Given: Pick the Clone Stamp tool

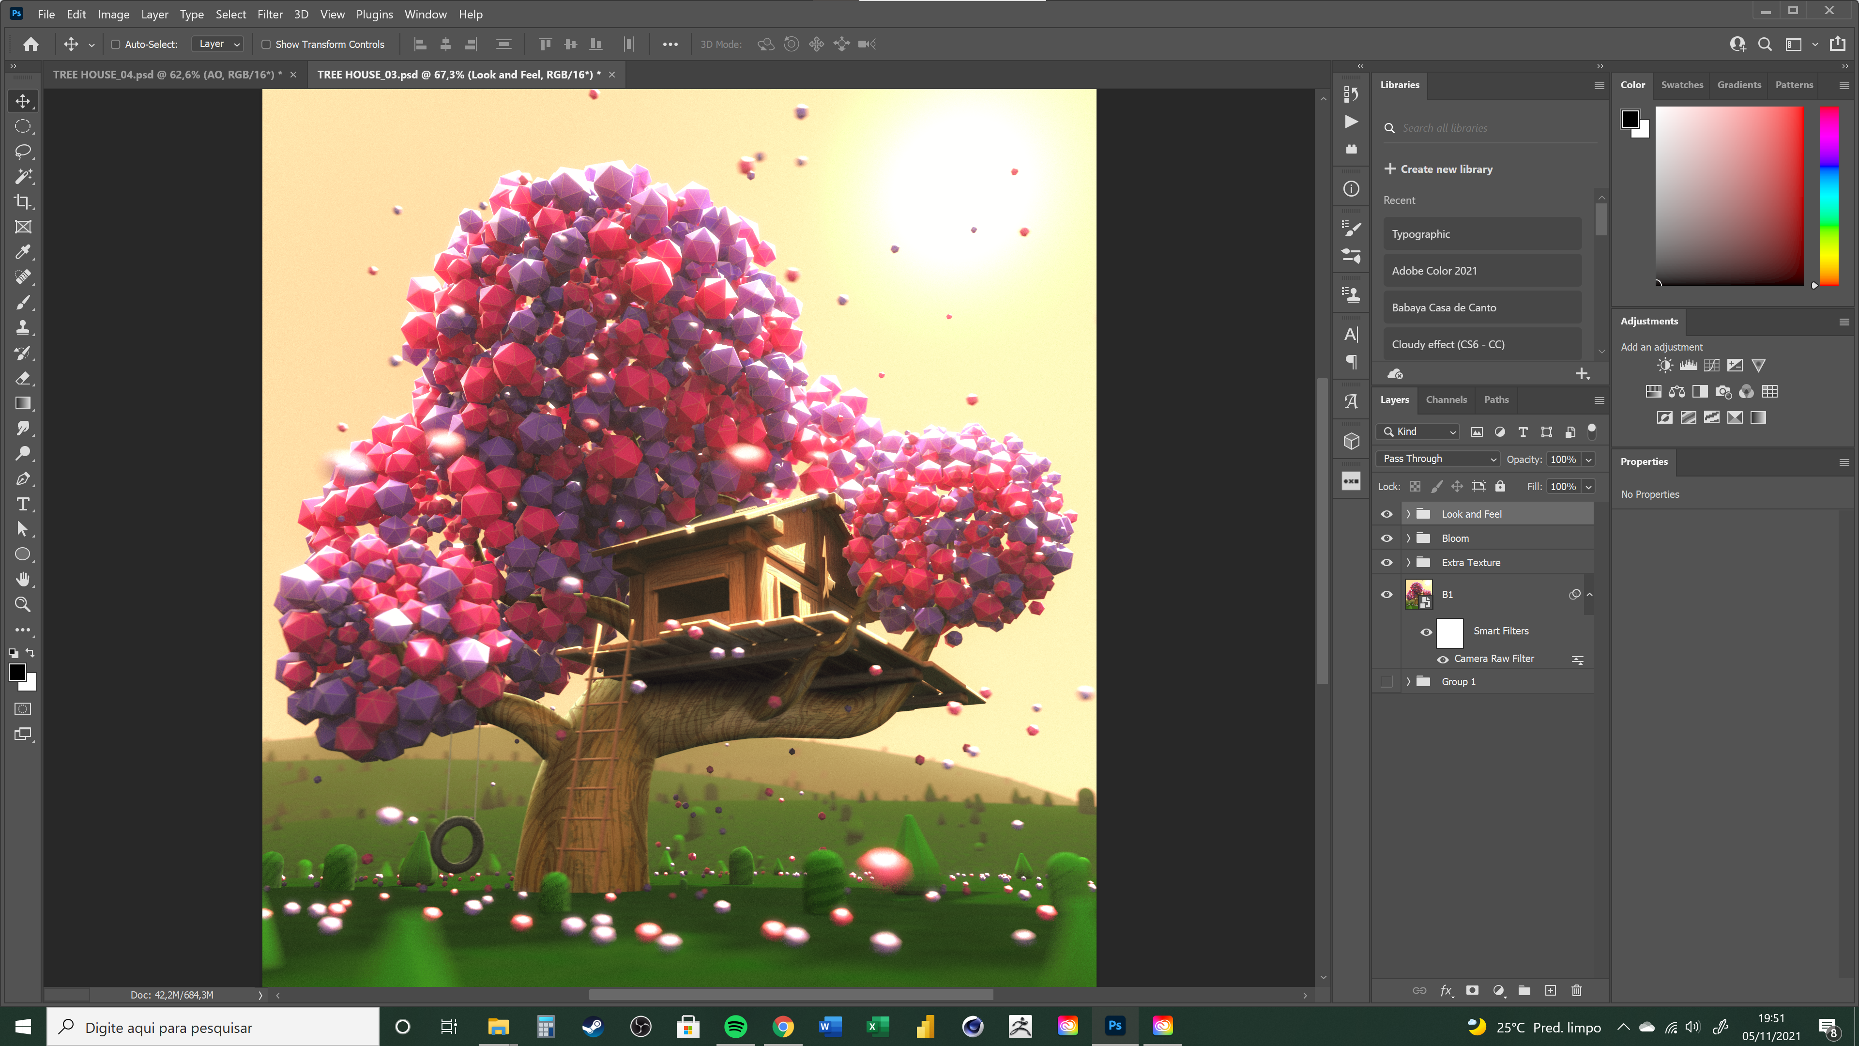Looking at the screenshot, I should (x=23, y=328).
